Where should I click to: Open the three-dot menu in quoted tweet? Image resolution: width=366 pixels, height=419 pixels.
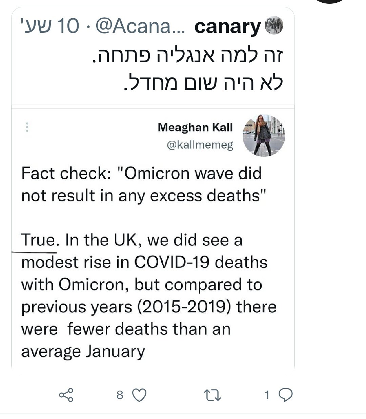tap(27, 127)
